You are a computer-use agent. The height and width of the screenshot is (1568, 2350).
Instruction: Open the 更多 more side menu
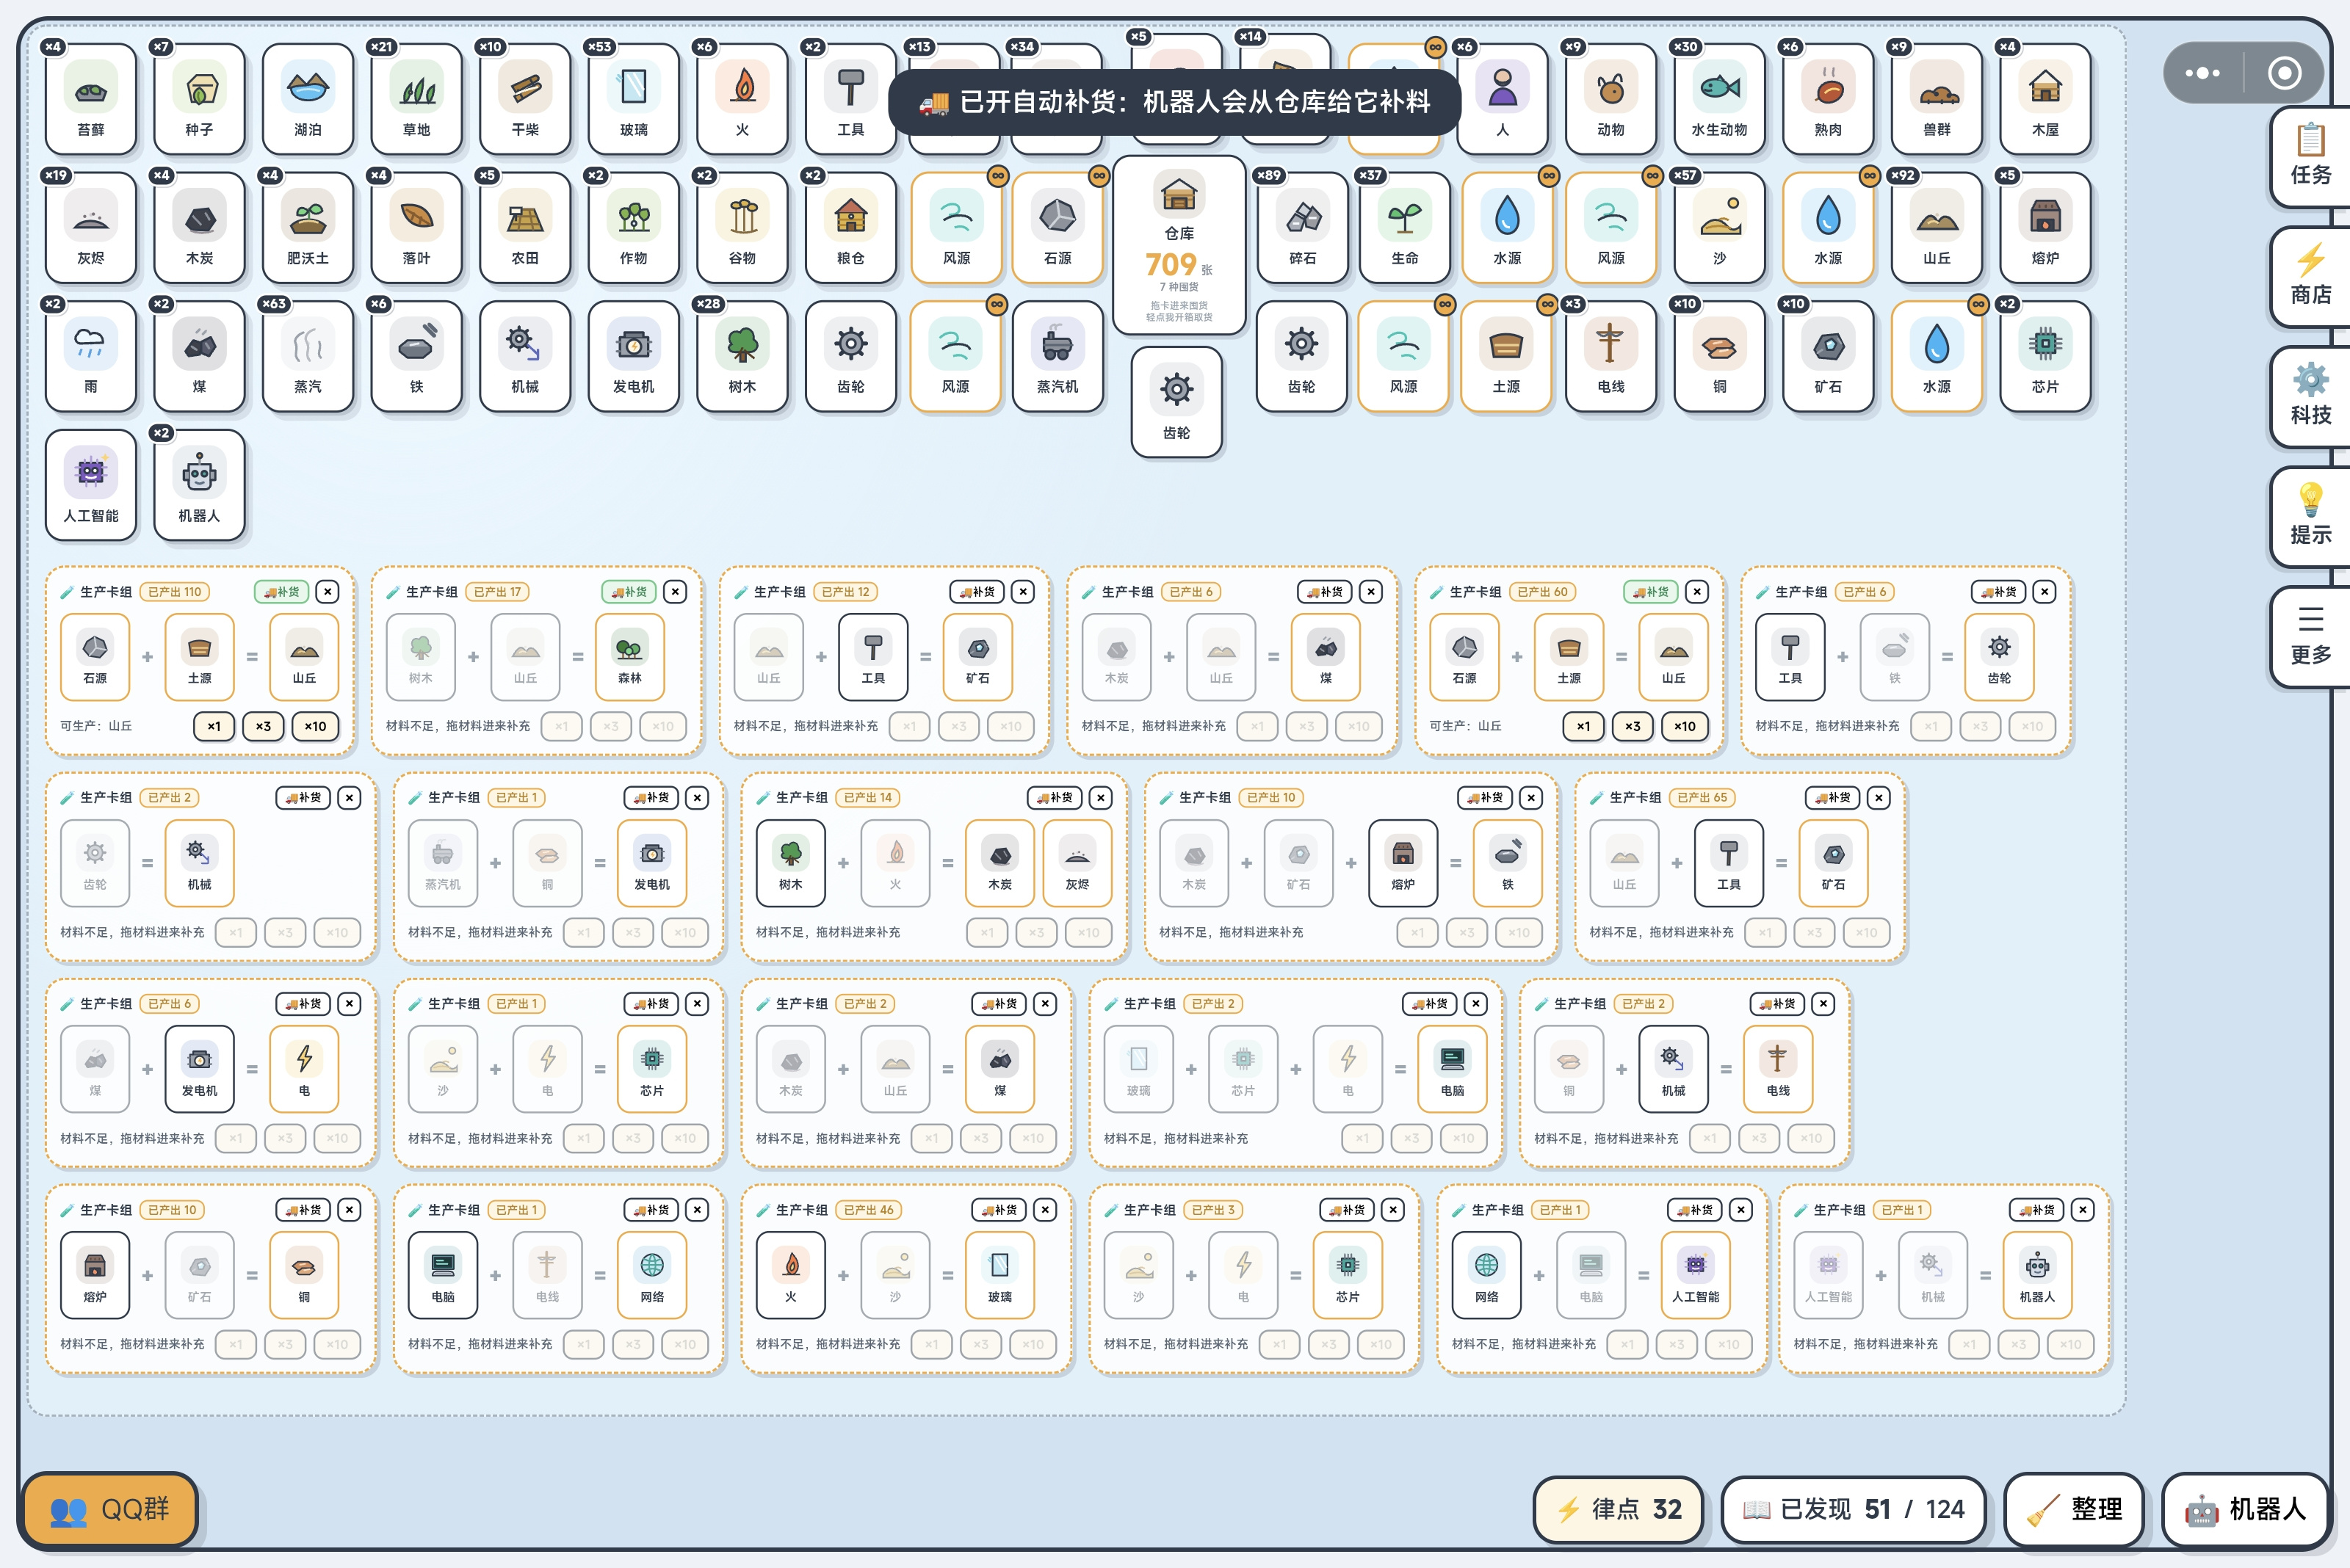click(2310, 636)
